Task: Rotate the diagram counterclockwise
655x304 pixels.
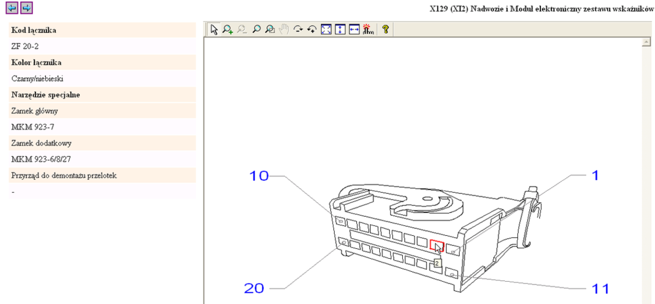Action: pos(312,29)
